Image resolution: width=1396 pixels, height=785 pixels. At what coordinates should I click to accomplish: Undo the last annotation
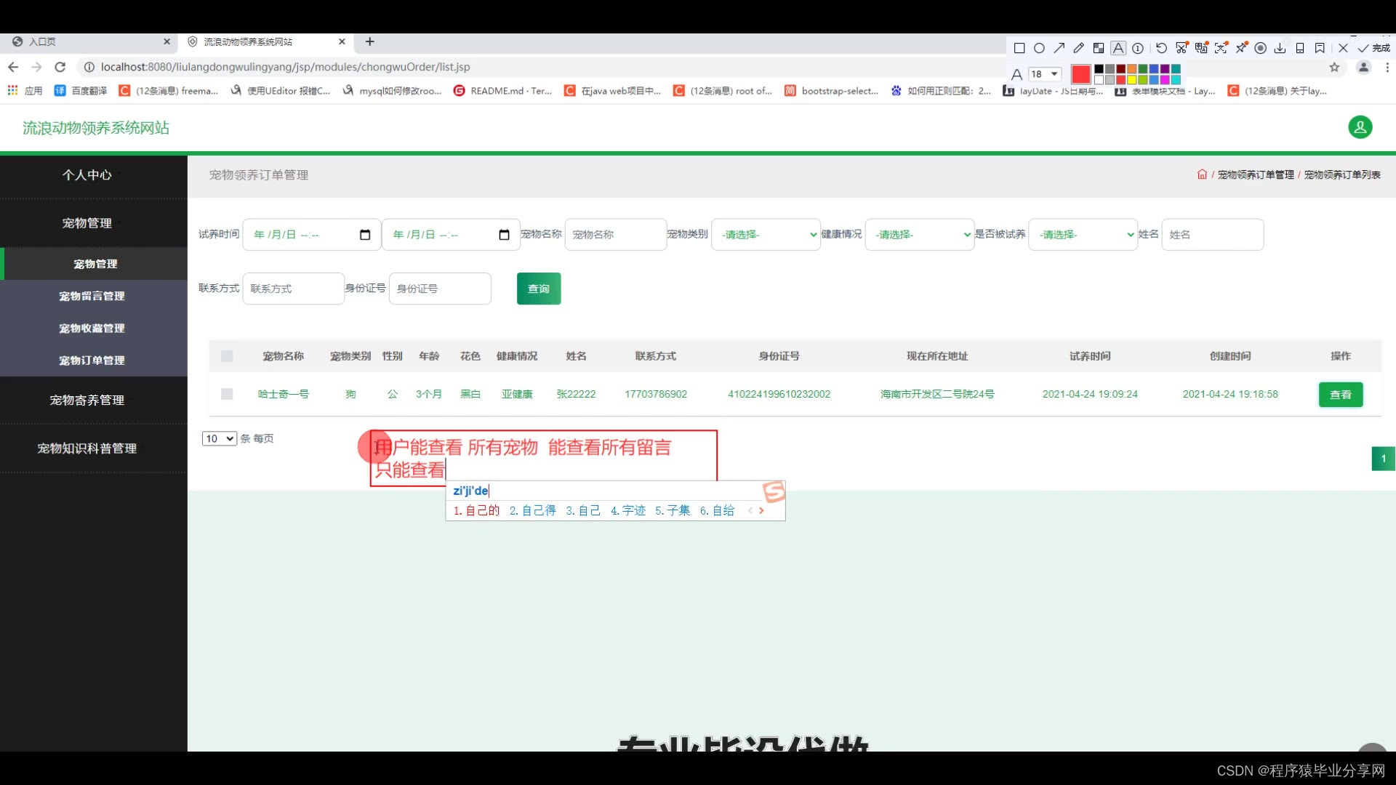pos(1161,48)
